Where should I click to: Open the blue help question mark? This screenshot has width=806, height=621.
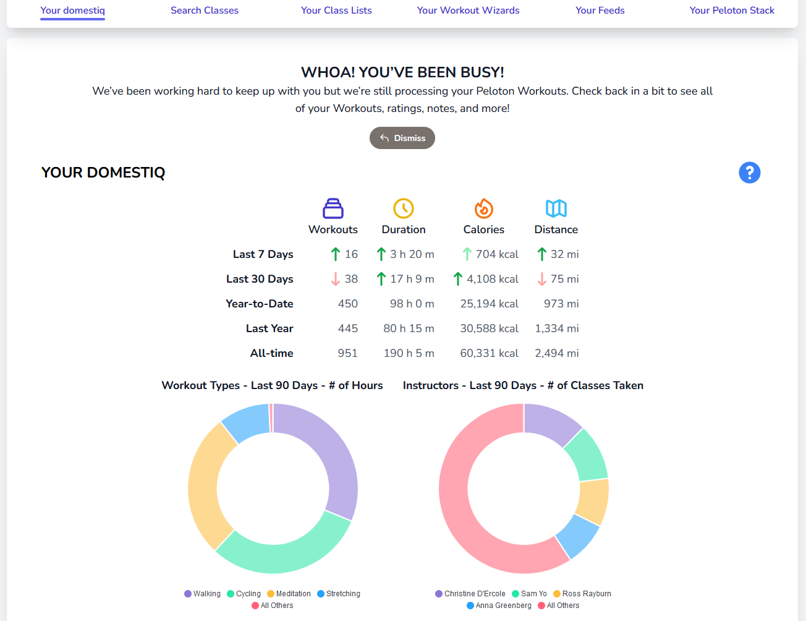click(750, 173)
